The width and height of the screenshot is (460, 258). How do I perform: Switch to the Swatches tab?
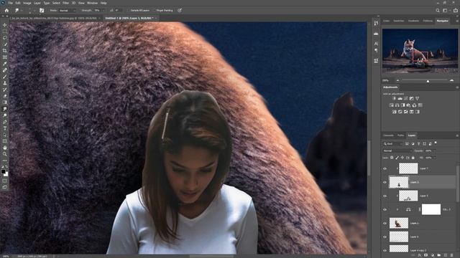pos(398,21)
